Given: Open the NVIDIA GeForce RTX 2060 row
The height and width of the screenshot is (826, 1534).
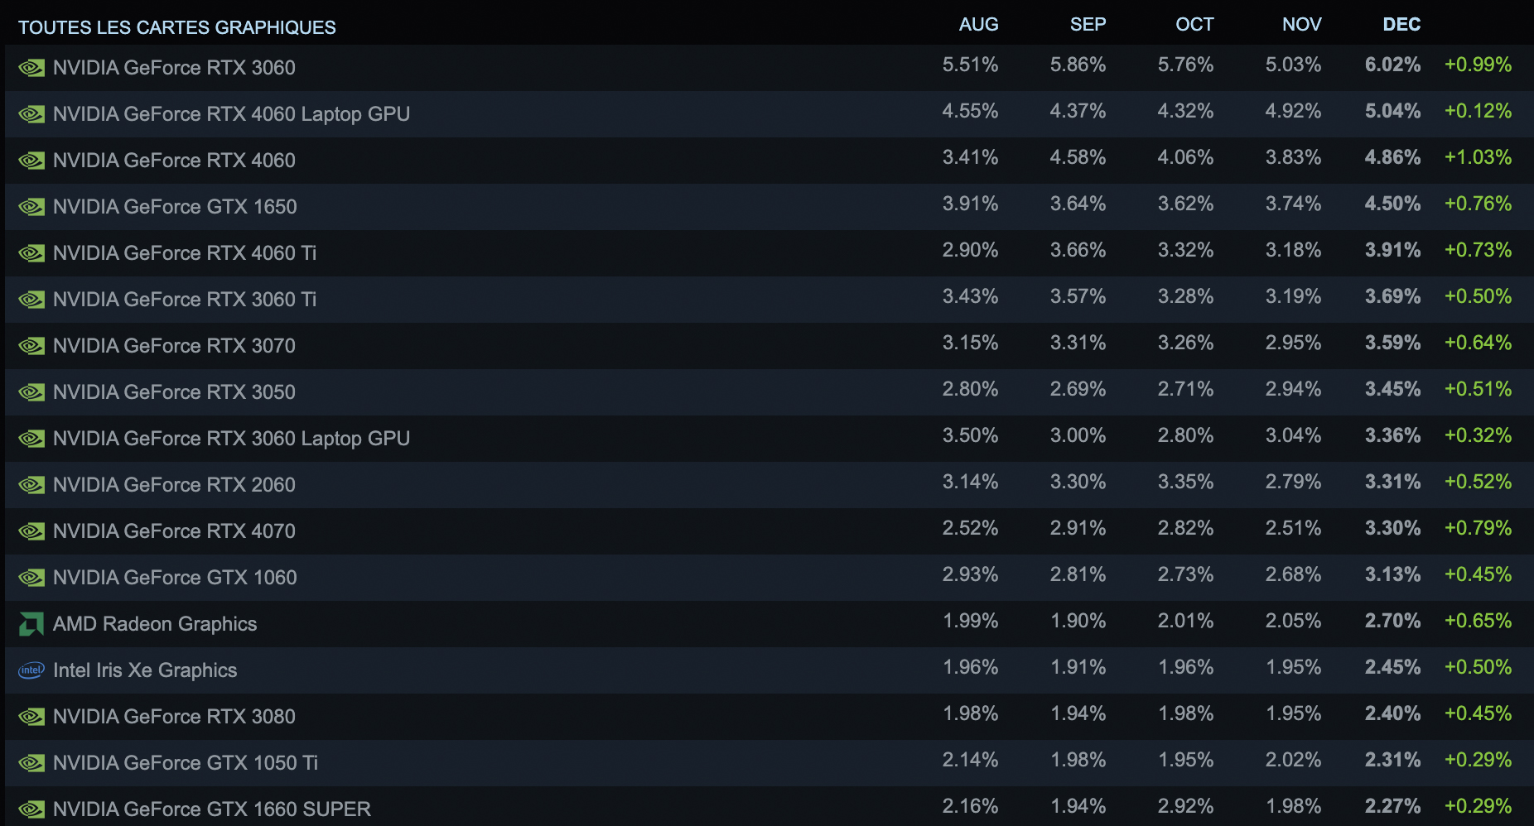Looking at the screenshot, I should coord(769,484).
